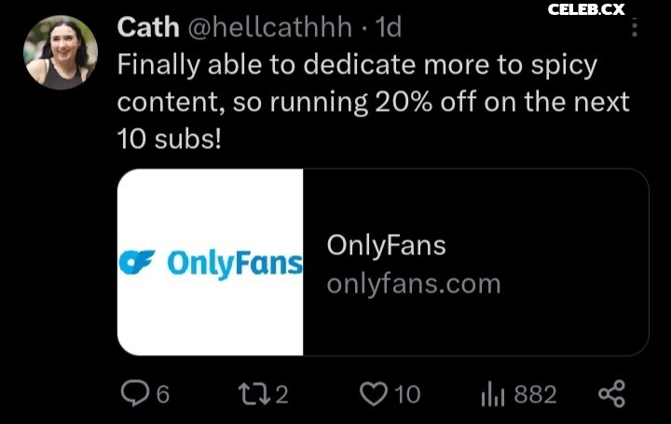Image resolution: width=671 pixels, height=424 pixels.
Task: Click the reply speech bubble icon
Action: point(136,394)
